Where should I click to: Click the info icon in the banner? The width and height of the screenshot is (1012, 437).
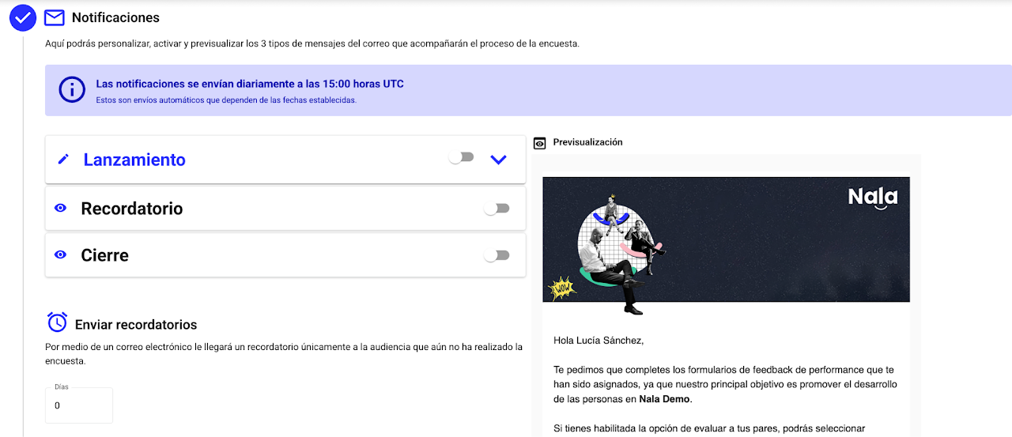[72, 89]
